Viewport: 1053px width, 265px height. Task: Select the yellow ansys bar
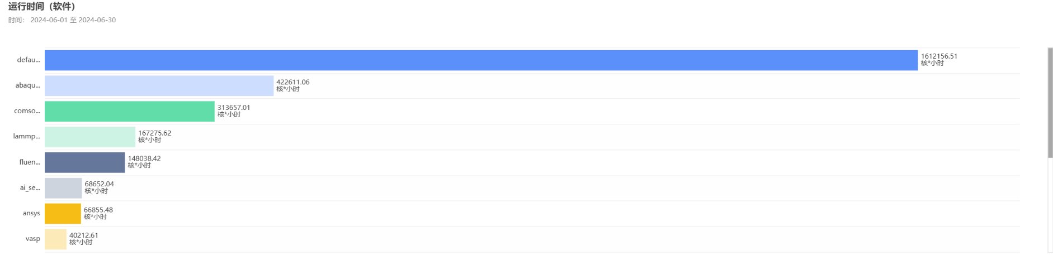pos(63,214)
